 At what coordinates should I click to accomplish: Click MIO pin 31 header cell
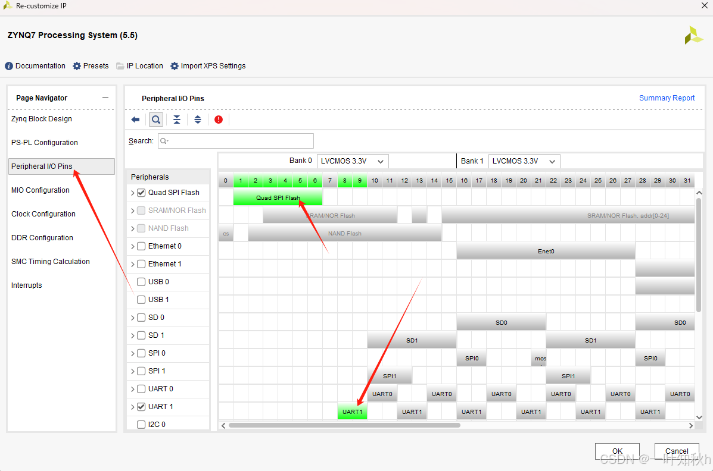(x=687, y=180)
